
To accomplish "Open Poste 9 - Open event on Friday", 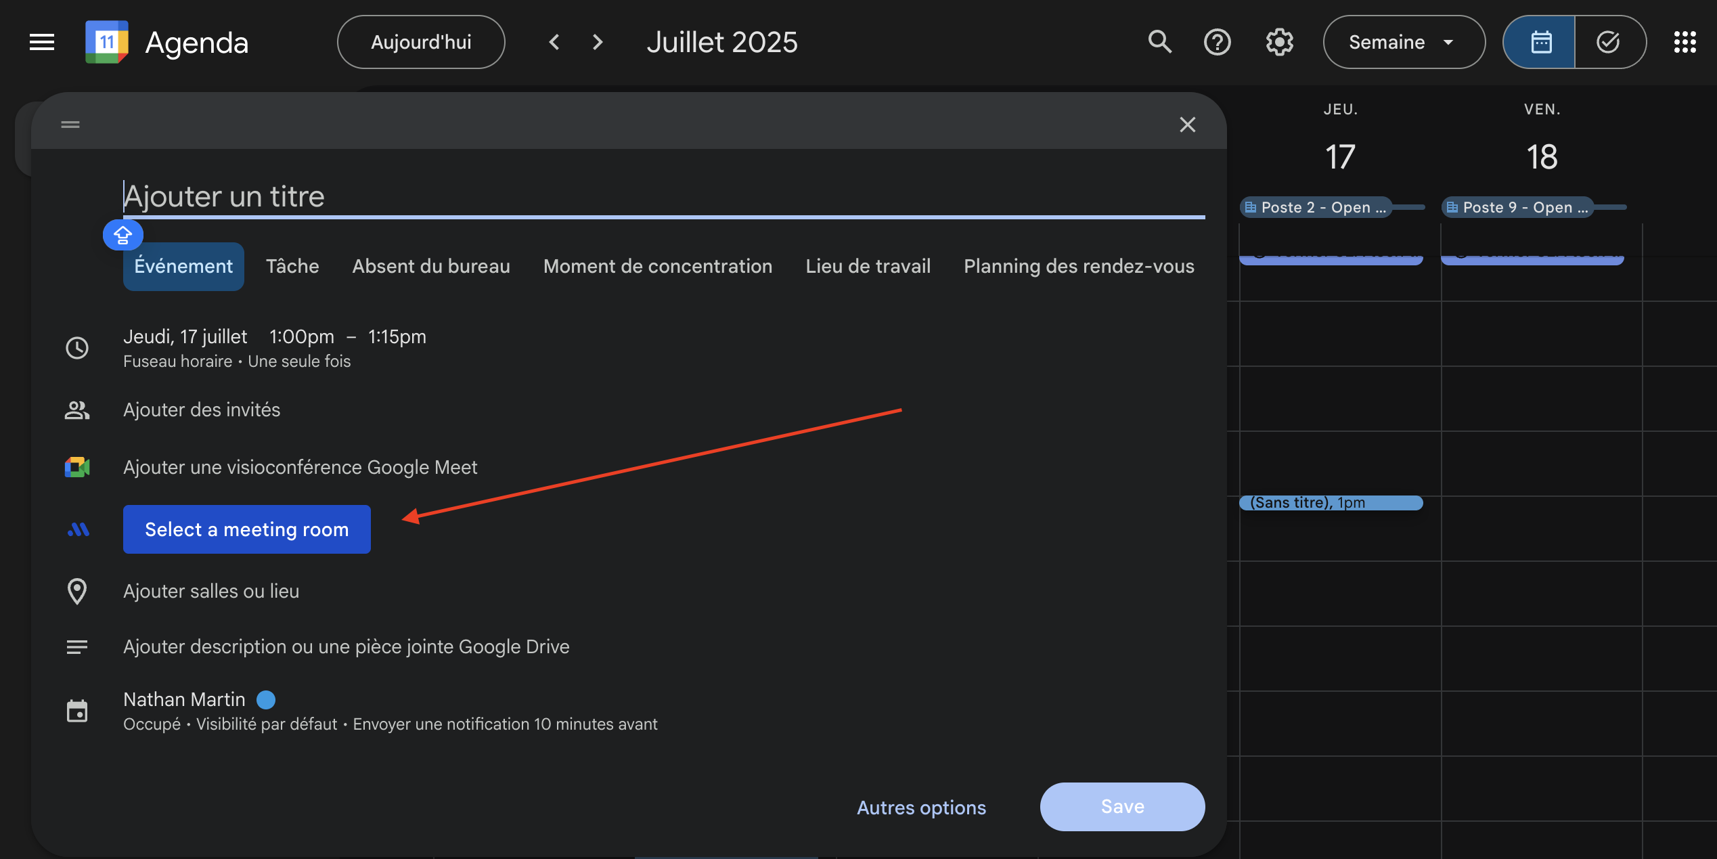I will (x=1518, y=207).
